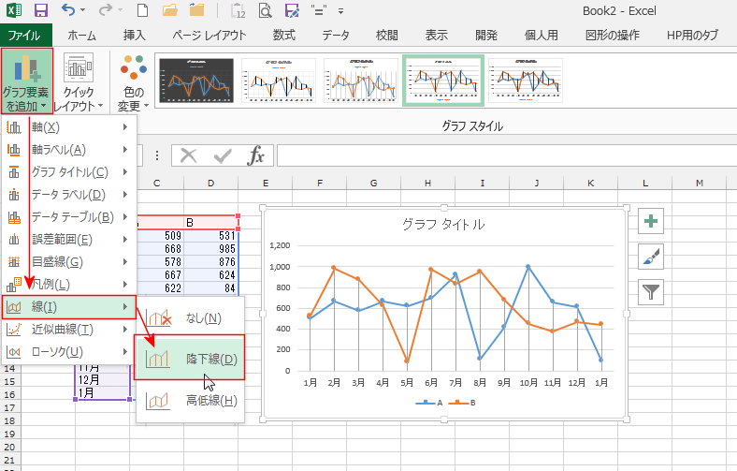Open the chart styles paintbrush button
The width and height of the screenshot is (737, 471).
[651, 257]
